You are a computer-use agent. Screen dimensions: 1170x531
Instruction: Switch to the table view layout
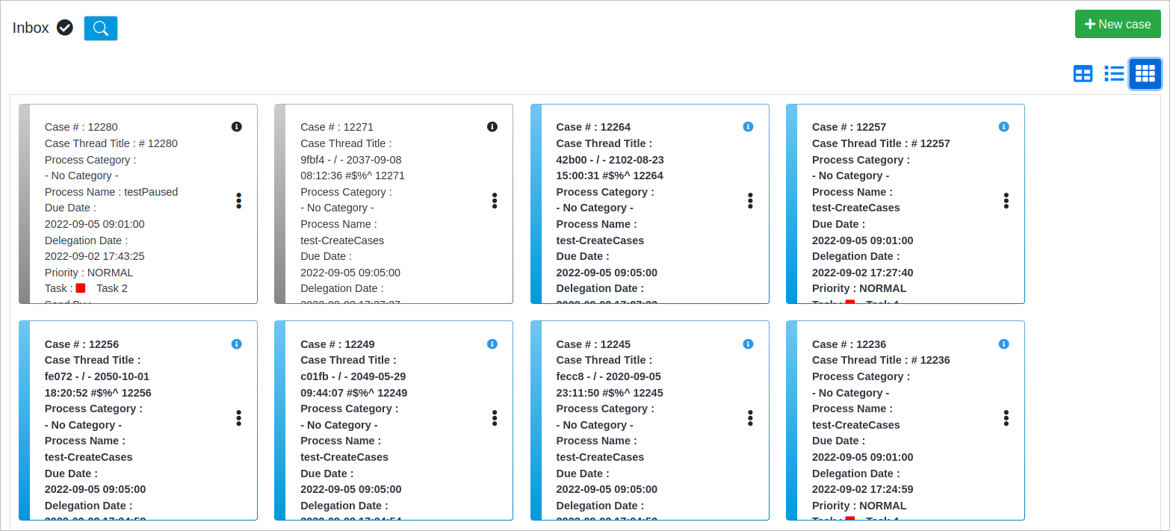[1083, 73]
